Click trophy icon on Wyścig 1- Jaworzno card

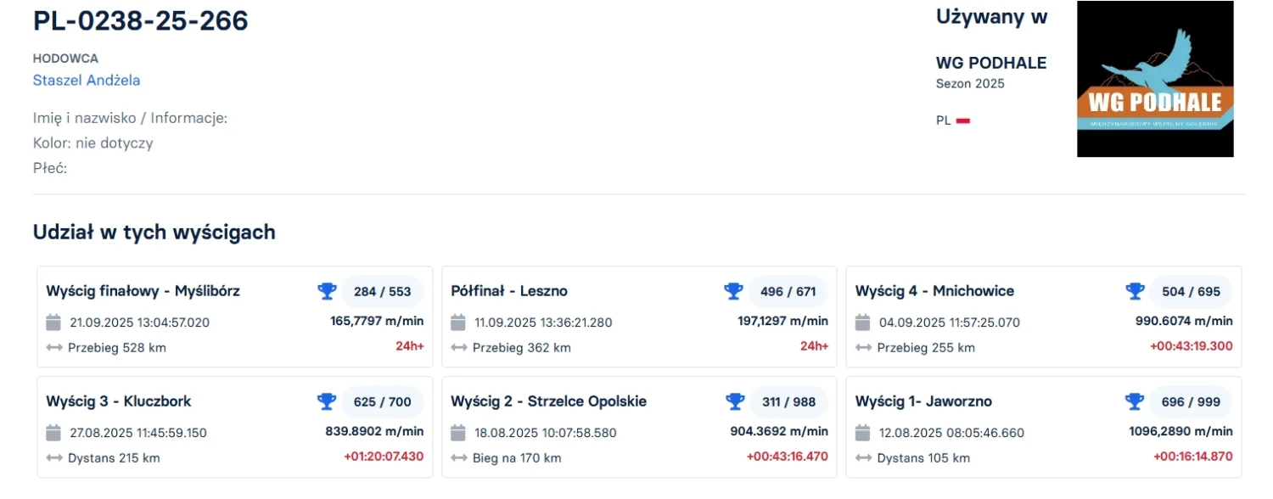[1135, 401]
